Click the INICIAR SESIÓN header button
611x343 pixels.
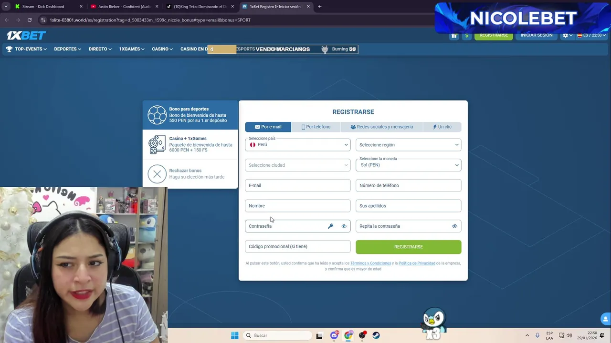click(x=536, y=35)
